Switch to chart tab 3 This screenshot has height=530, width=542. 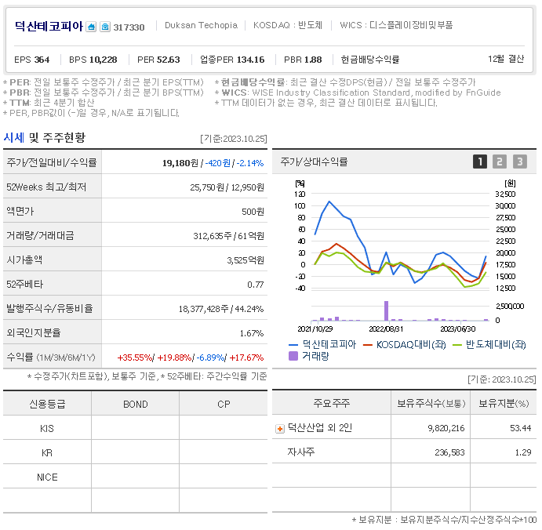tap(520, 162)
